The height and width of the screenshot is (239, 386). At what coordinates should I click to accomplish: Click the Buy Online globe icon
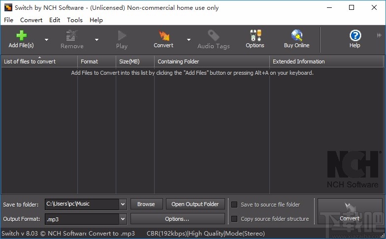[x=296, y=35]
